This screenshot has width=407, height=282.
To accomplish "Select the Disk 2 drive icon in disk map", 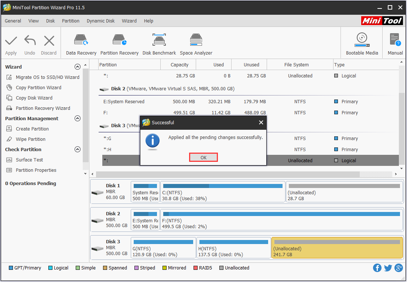I will pos(98,220).
